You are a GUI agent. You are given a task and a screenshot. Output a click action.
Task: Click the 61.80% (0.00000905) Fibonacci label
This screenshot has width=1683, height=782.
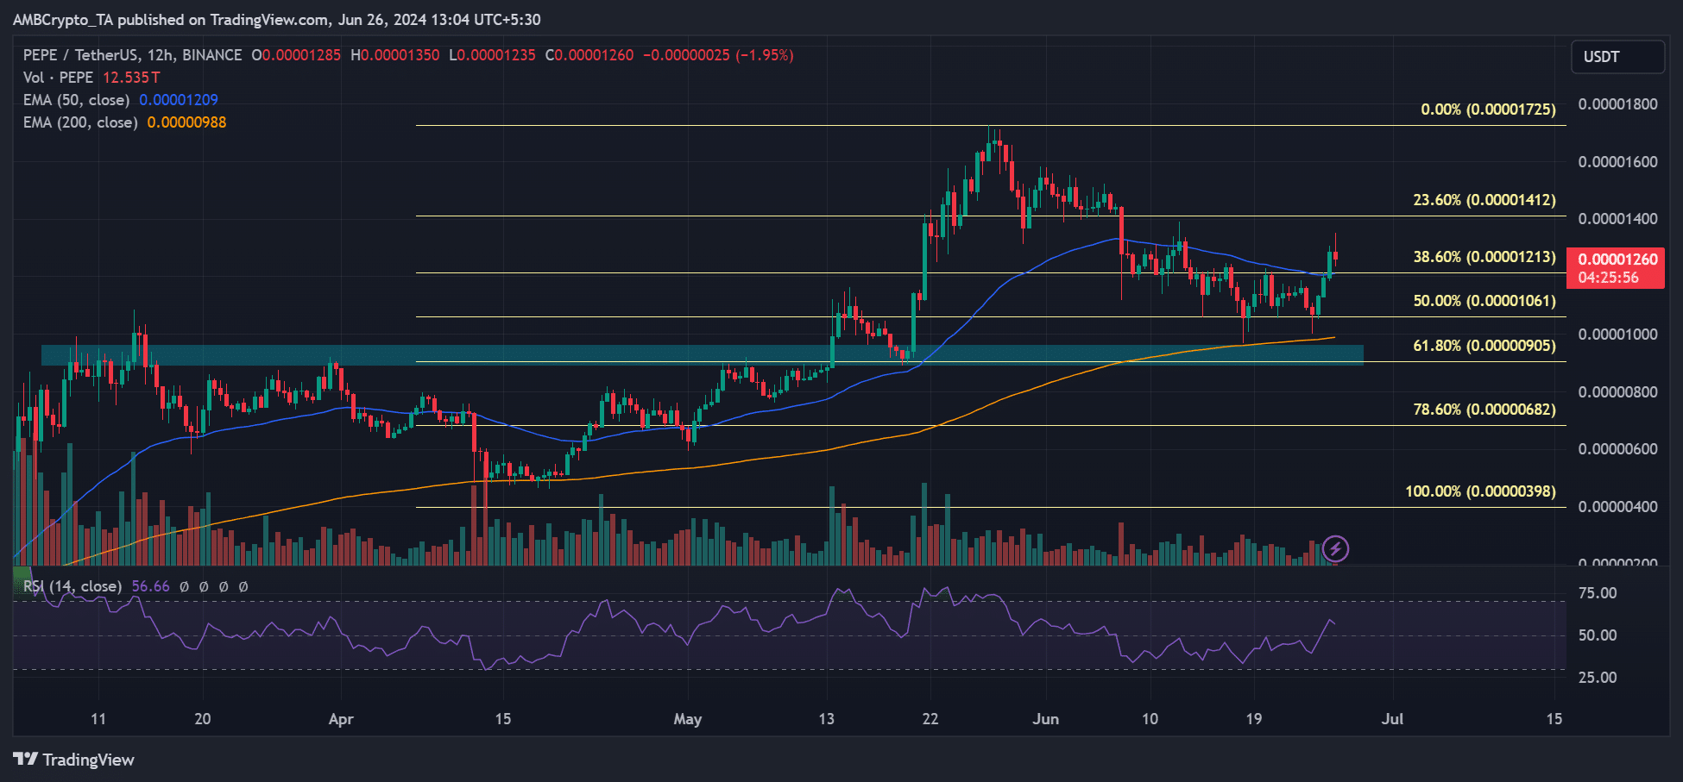coord(1484,346)
